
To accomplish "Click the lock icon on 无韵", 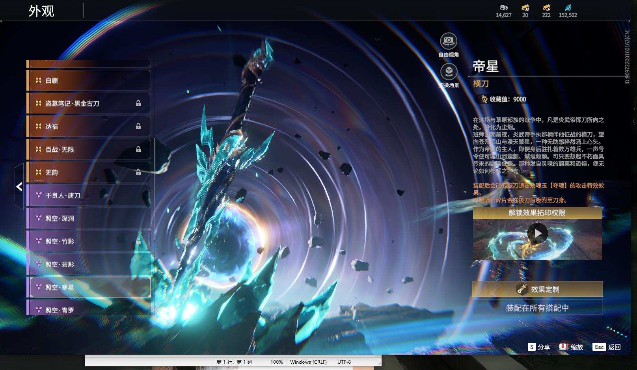I will 138,172.
